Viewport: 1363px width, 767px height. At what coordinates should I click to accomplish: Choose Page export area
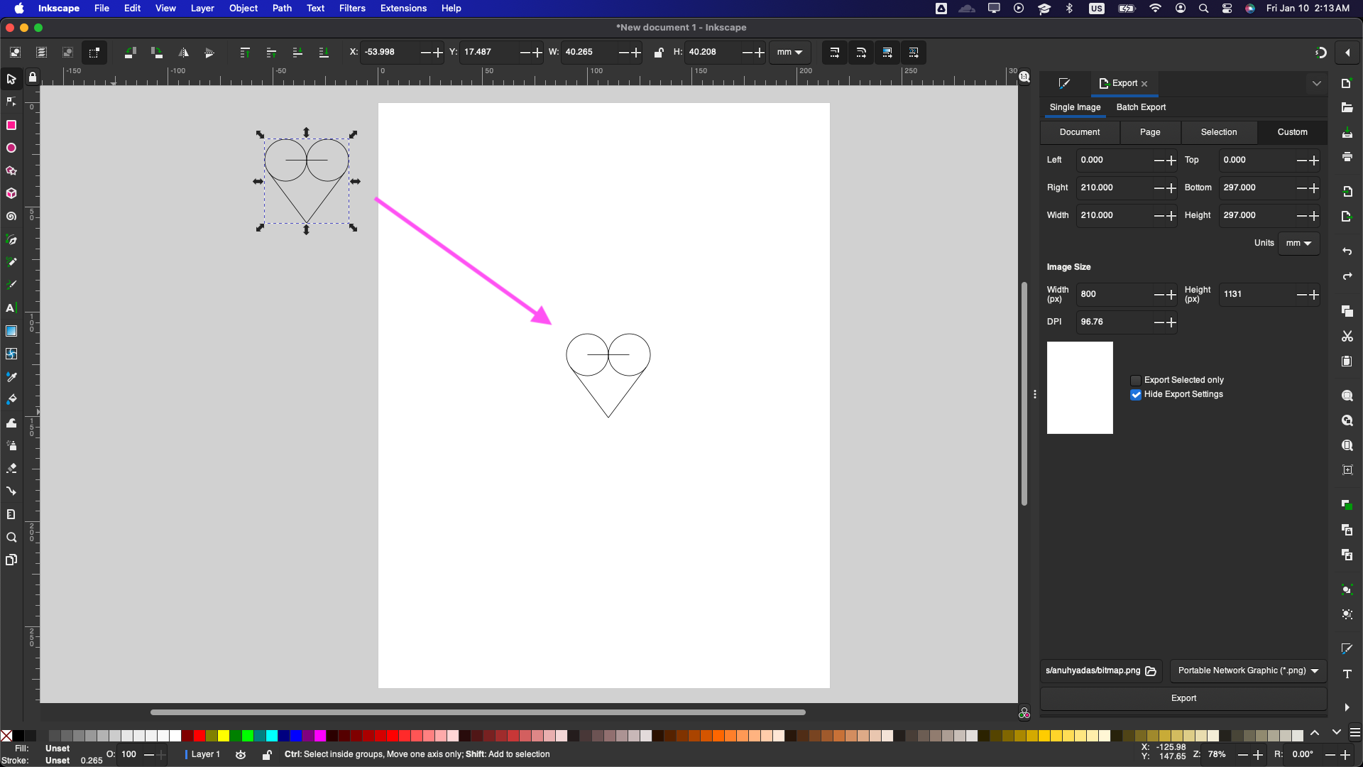1150,132
